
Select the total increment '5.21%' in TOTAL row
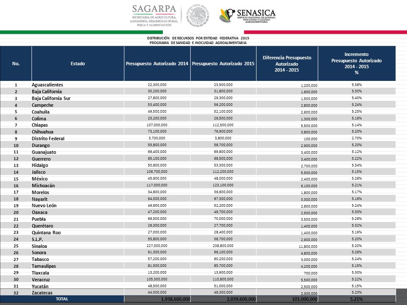pos(357,299)
